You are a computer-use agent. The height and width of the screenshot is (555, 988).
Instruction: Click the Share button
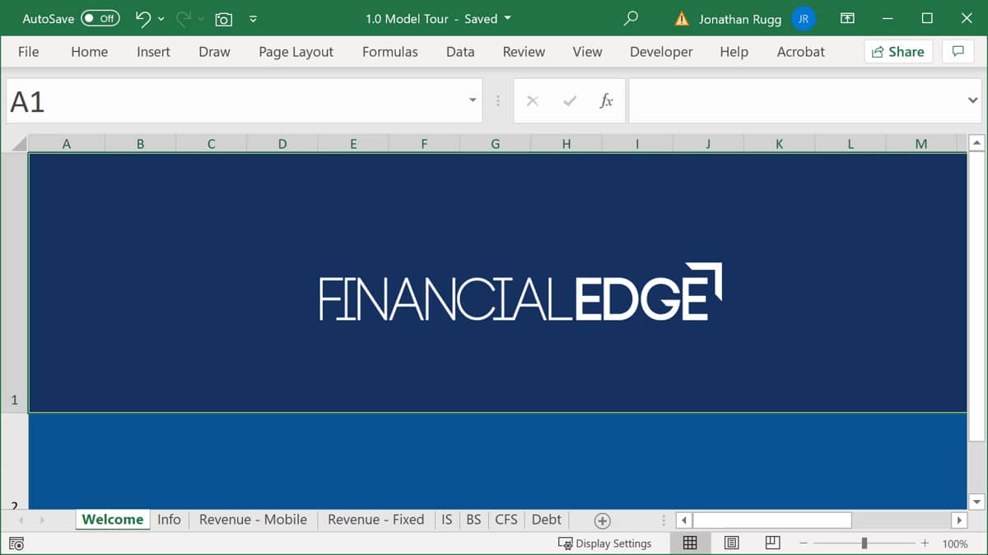(898, 51)
